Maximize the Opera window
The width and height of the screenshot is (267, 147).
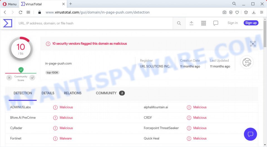point(253,4)
